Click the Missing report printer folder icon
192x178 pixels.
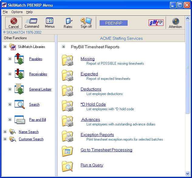68,60
